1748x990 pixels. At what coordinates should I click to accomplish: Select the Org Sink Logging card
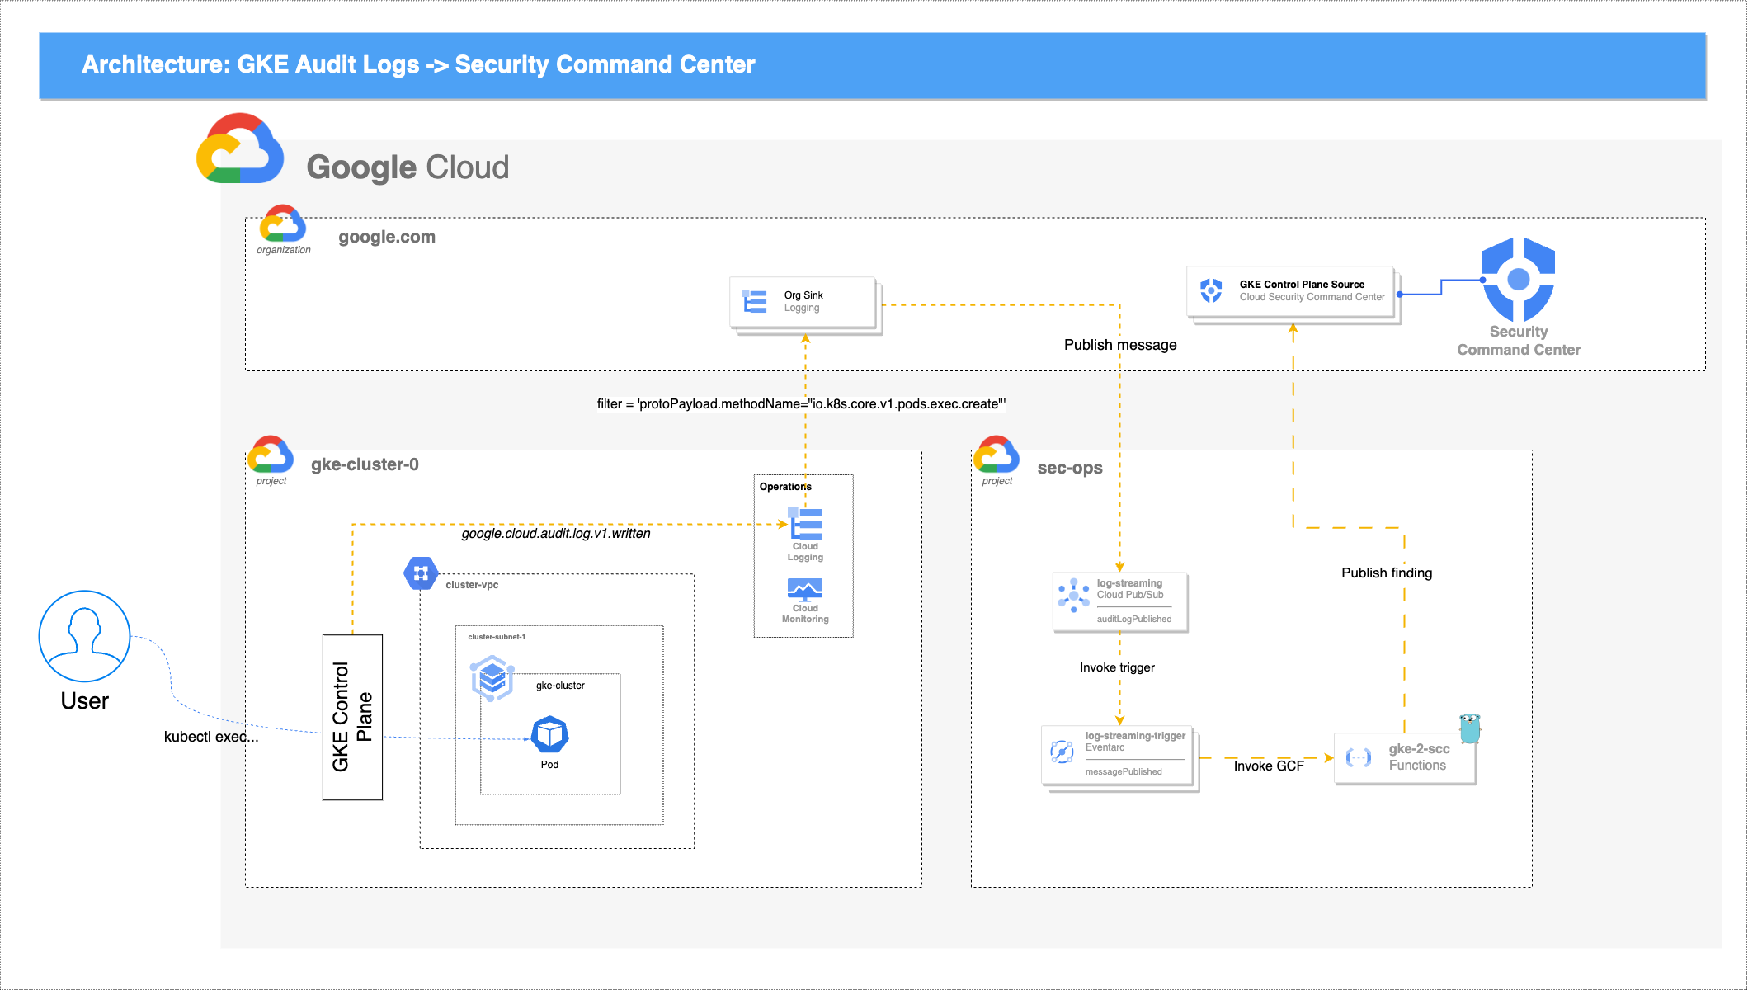point(803,302)
